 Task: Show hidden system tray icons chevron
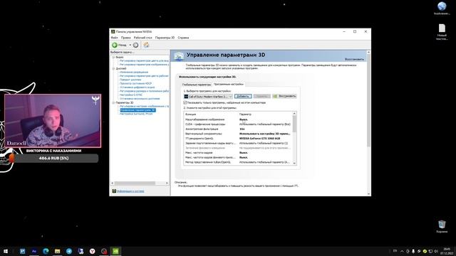(402, 251)
